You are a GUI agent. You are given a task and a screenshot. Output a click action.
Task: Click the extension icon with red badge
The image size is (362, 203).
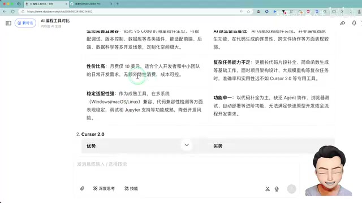click(x=284, y=12)
